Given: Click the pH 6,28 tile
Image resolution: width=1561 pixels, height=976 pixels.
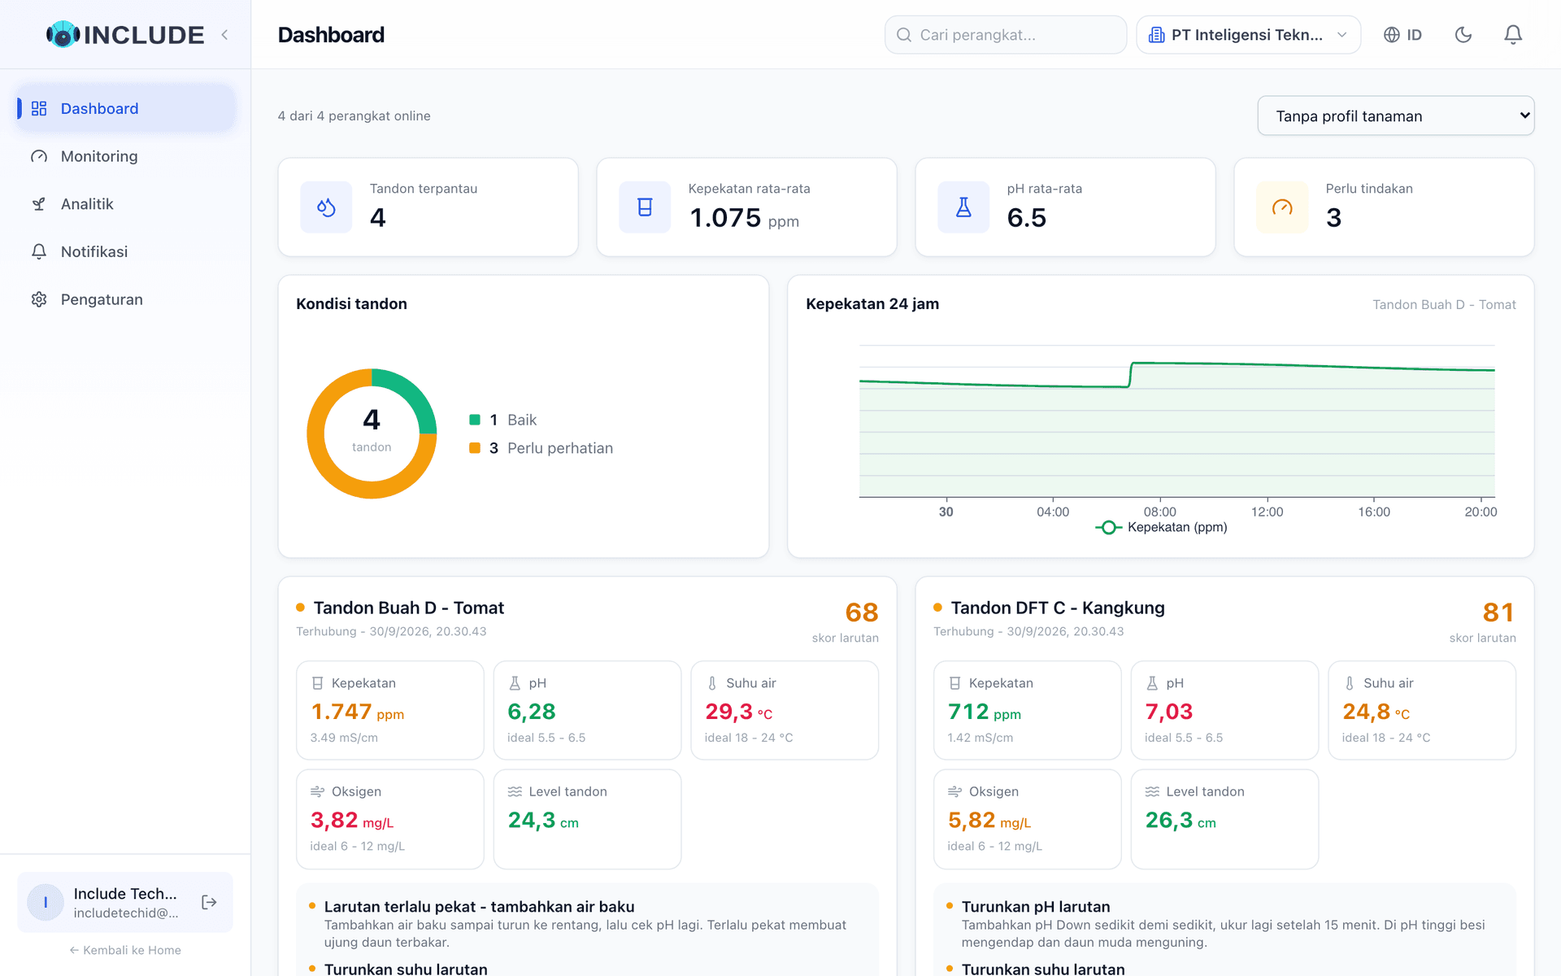Looking at the screenshot, I should [x=587, y=710].
